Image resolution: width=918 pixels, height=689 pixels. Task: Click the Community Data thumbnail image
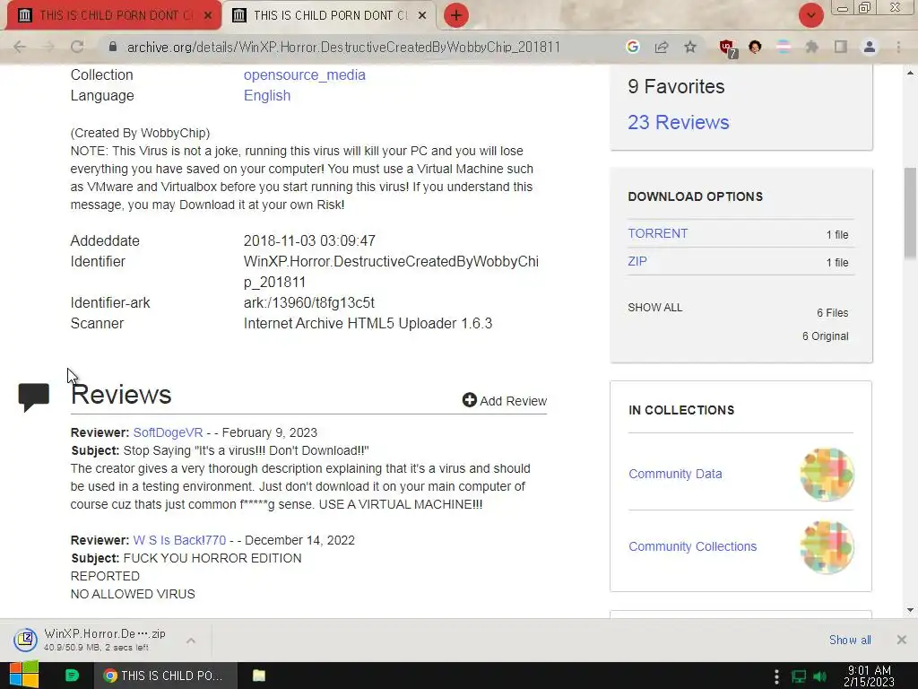coord(827,474)
